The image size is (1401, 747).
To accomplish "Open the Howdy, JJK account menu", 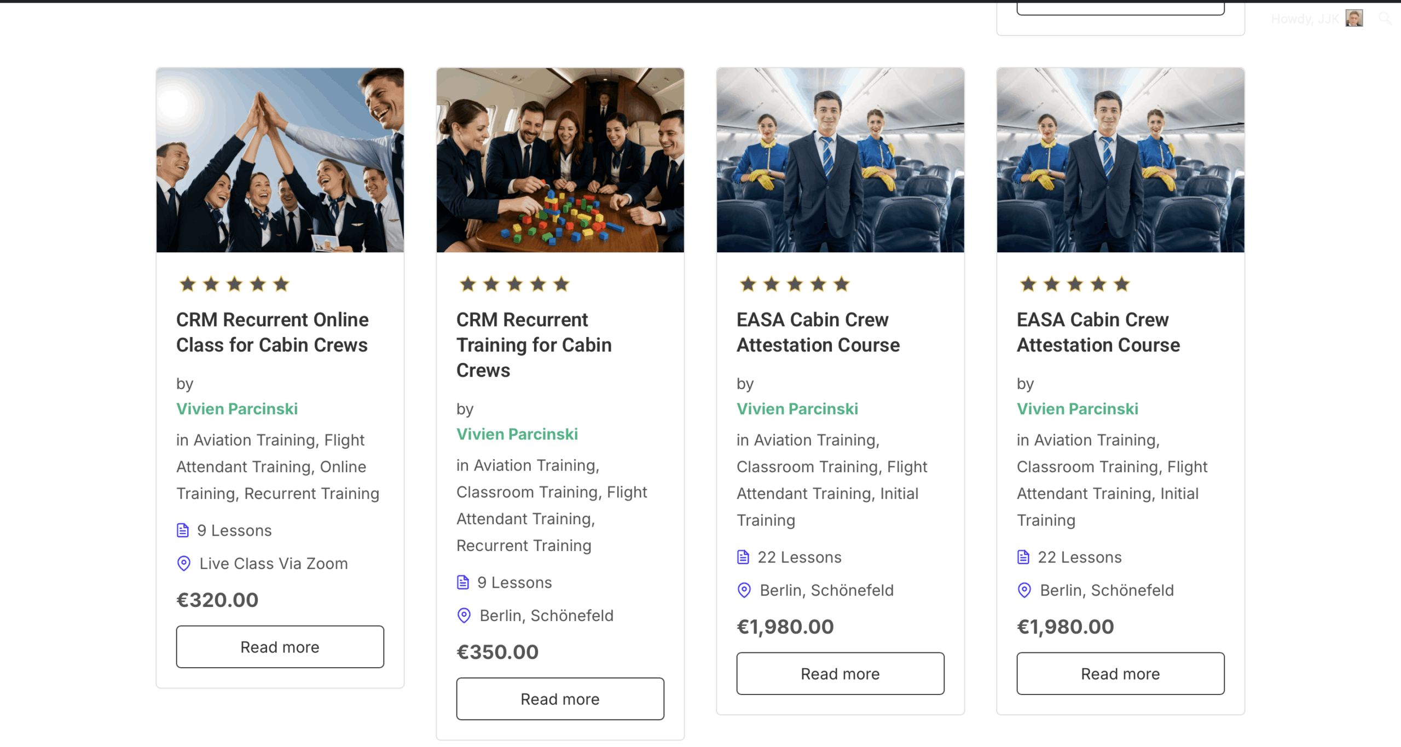I will 1305,19.
